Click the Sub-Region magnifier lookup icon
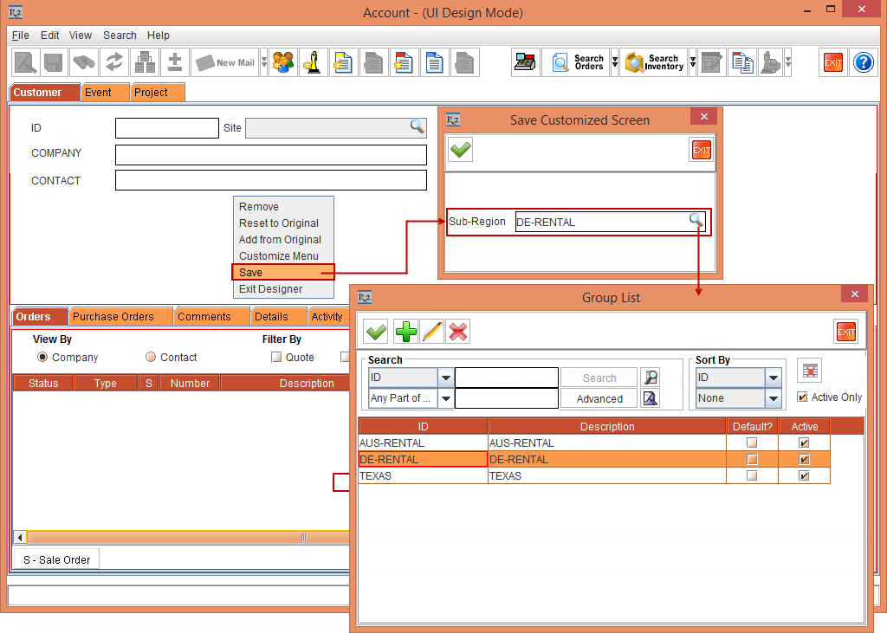The width and height of the screenshot is (887, 633). [696, 222]
